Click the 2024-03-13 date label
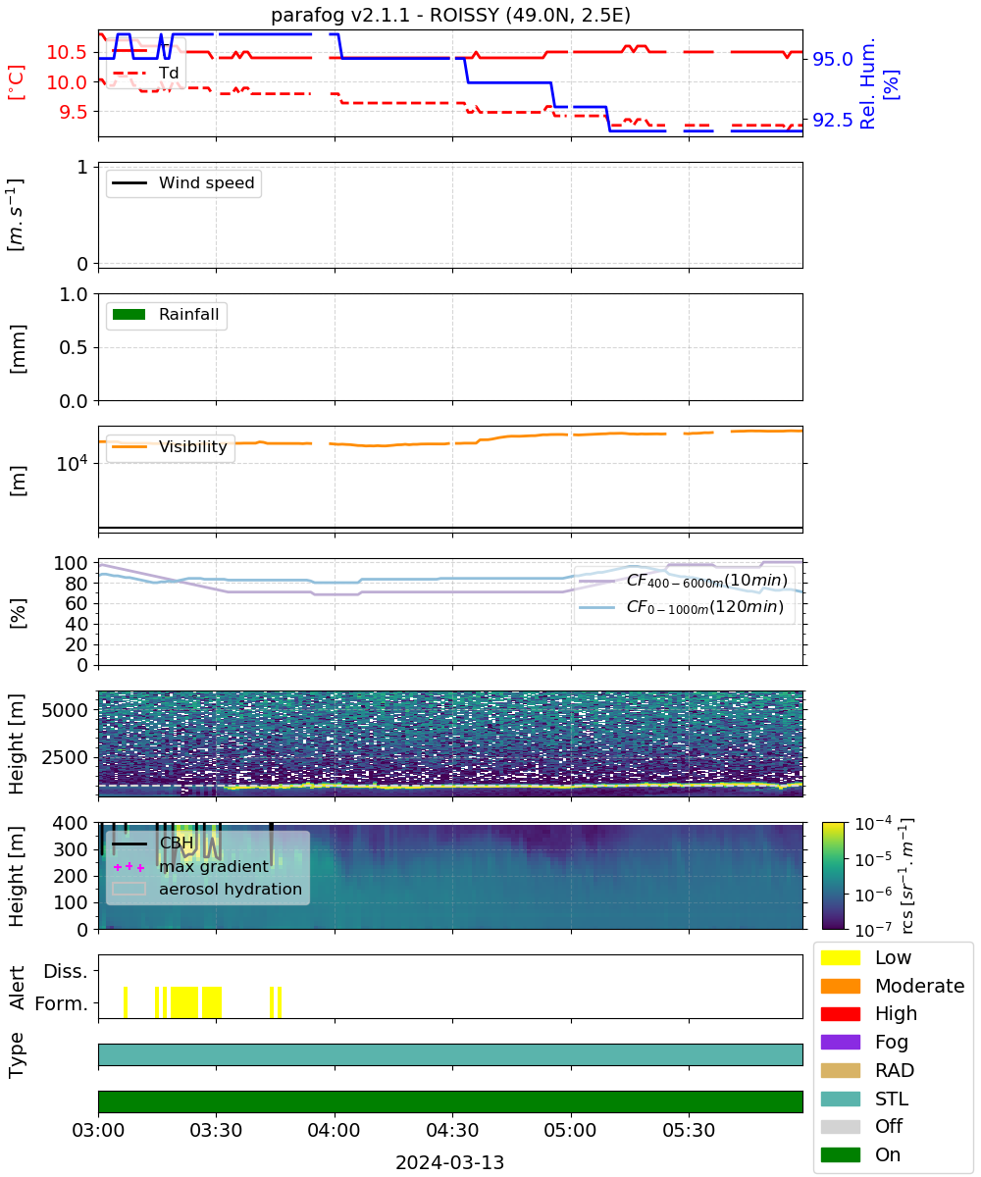Screen dimensions: 981x1177 (x=450, y=1162)
